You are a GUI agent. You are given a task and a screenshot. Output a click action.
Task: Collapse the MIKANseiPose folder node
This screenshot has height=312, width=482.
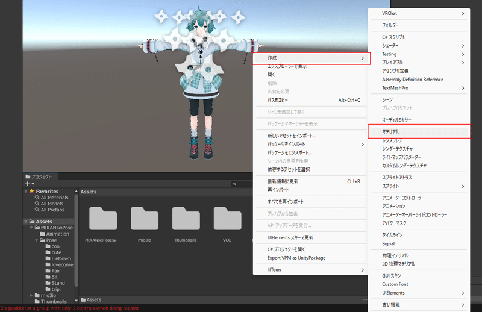[x=31, y=228]
